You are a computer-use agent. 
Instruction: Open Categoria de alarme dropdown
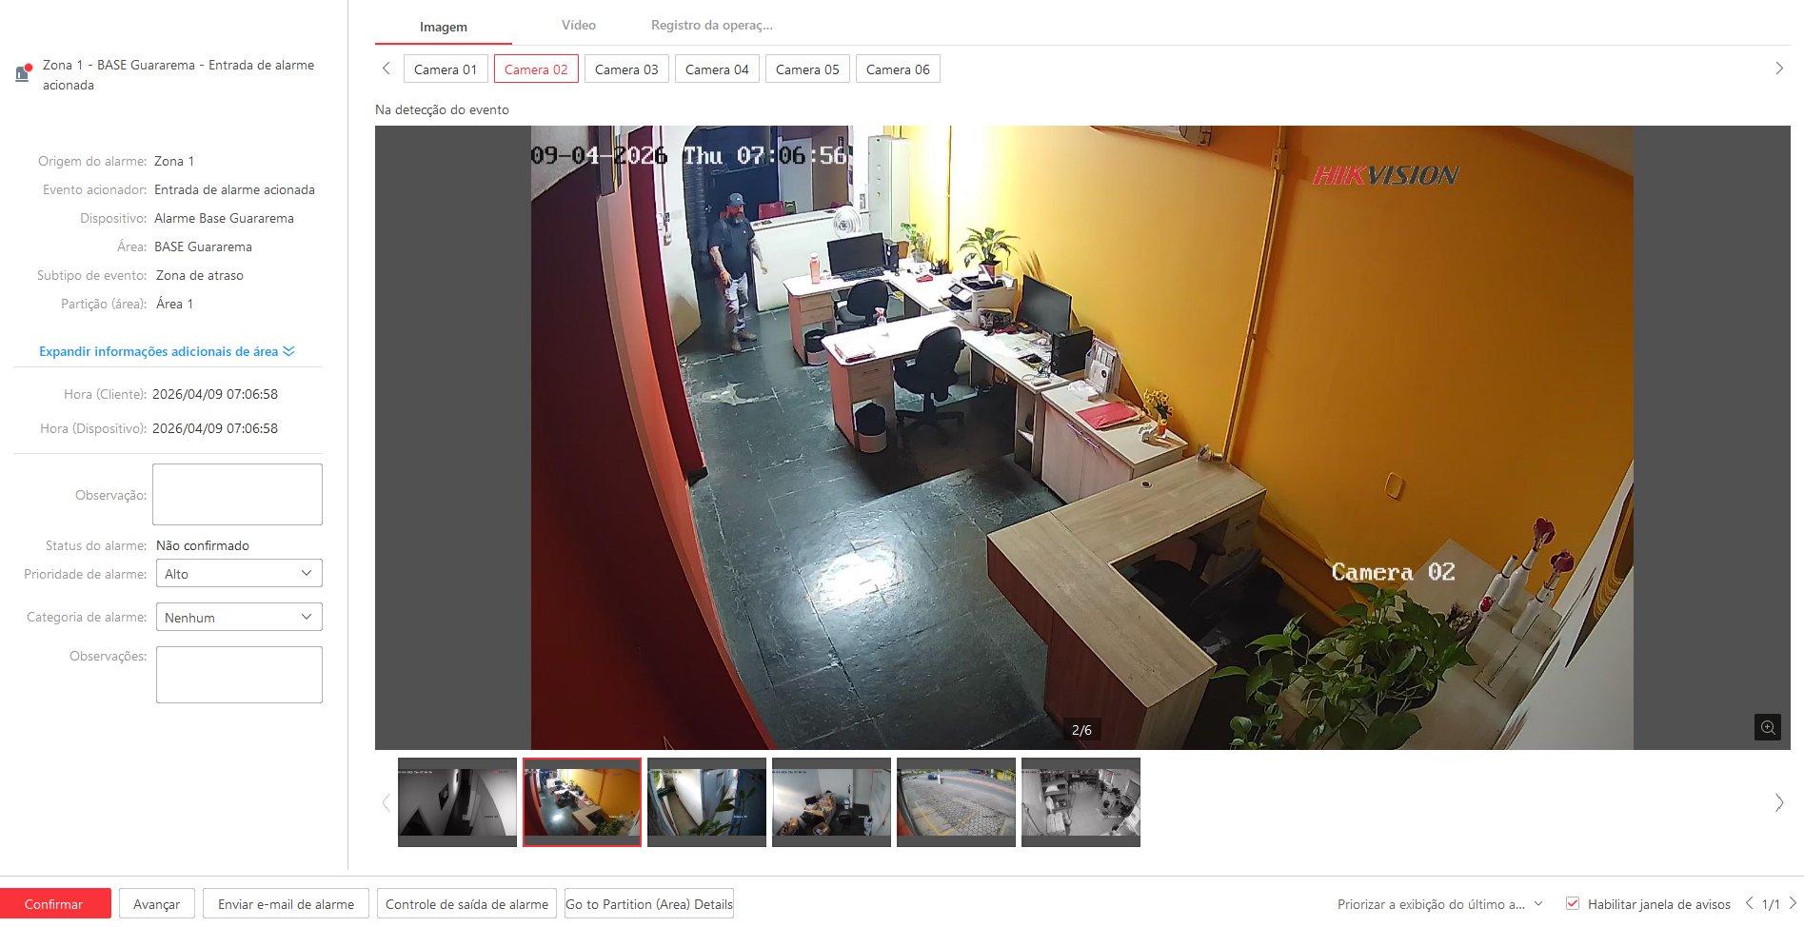(238, 617)
